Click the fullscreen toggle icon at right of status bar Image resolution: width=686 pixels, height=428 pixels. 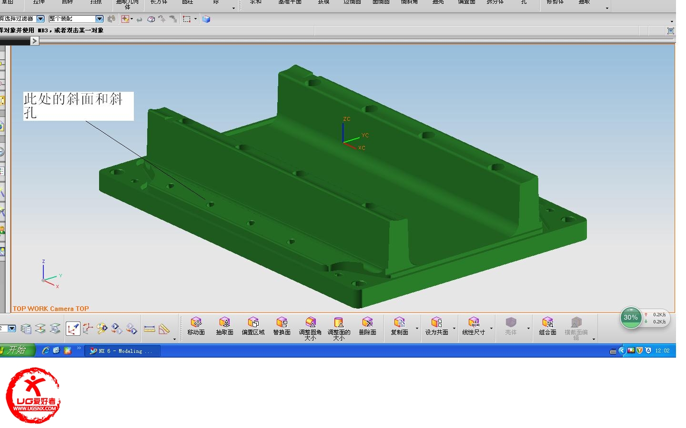coord(671,31)
